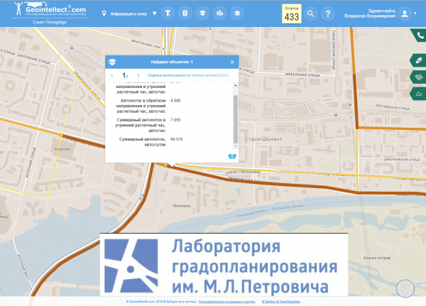Click value 99 516 in popup
This screenshot has height=306, width=426.
pos(176,139)
